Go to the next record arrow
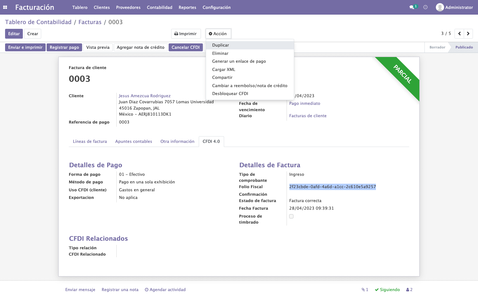Screen dimensions: 478x299 (x=468, y=34)
